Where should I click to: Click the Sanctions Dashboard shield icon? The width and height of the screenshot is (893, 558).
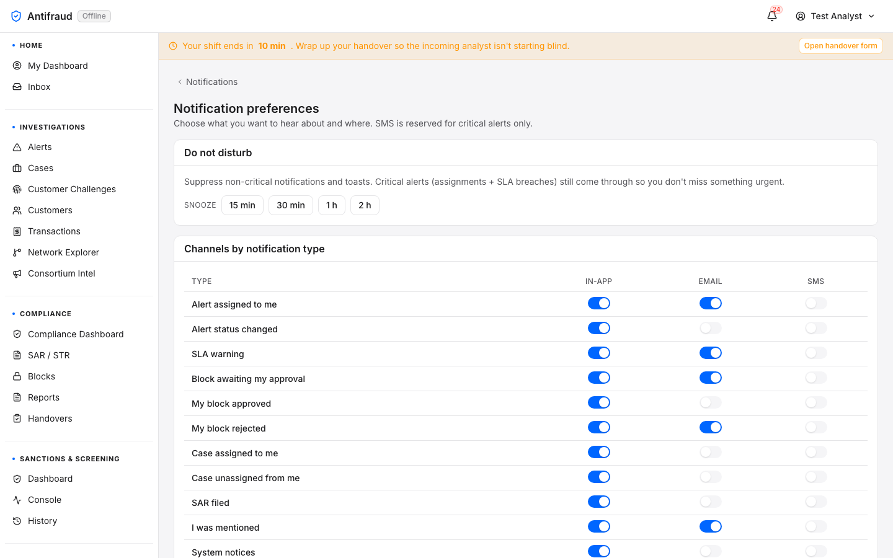click(17, 479)
